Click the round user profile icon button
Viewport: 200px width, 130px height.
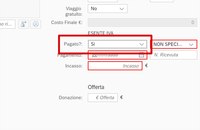tap(36, 24)
